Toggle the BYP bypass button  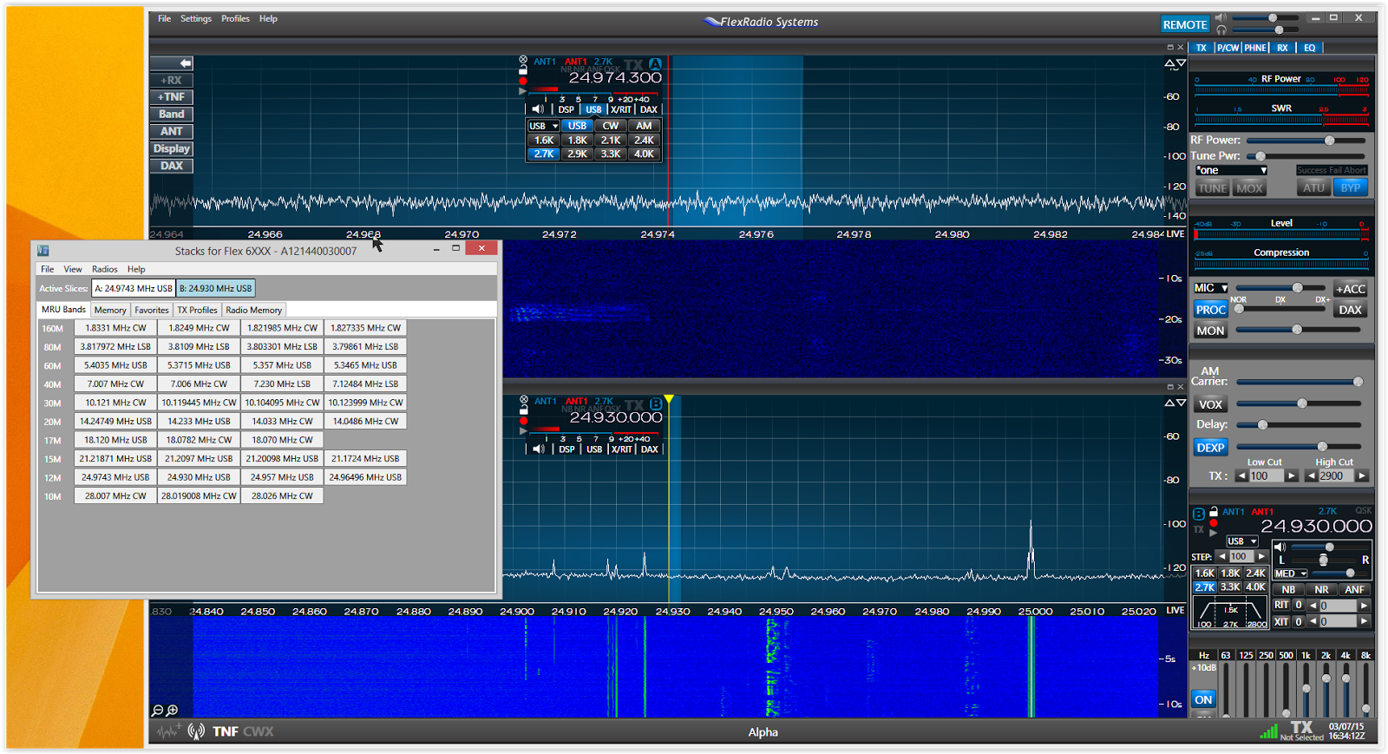coord(1350,187)
